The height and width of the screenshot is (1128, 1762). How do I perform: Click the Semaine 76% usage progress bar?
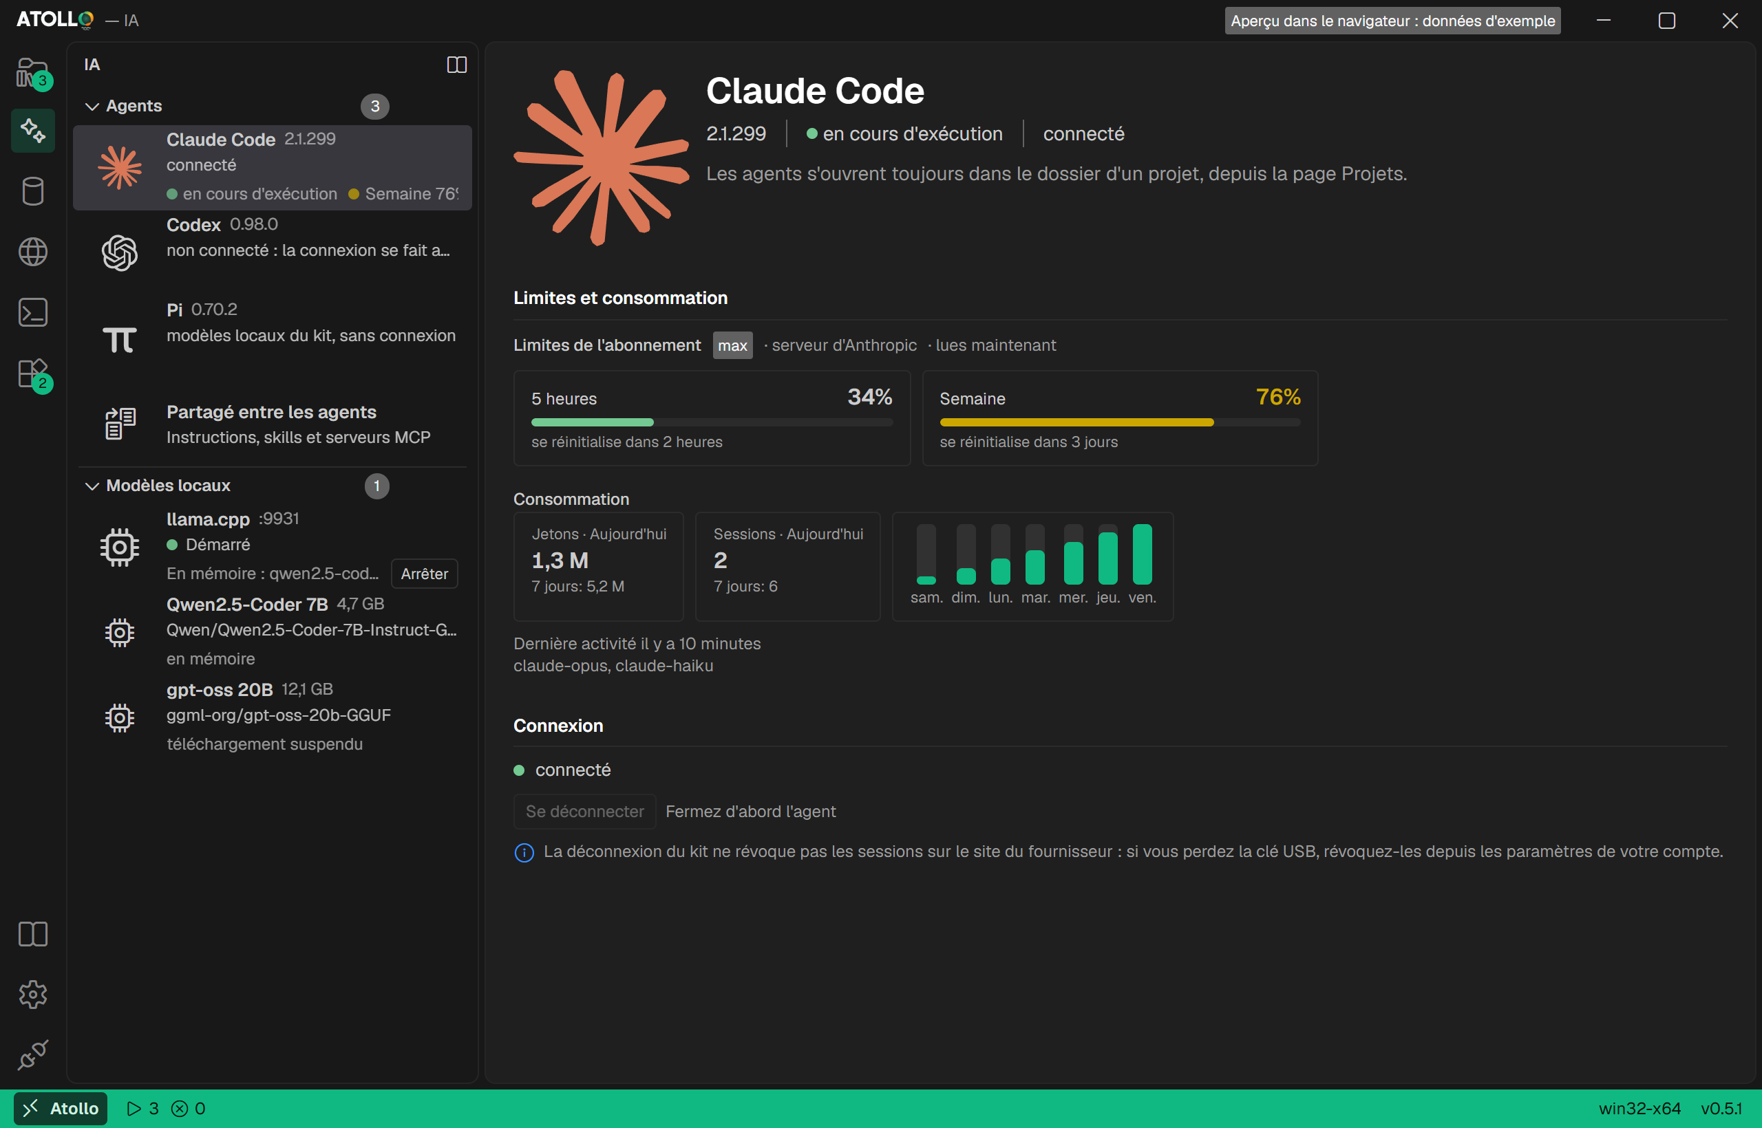pos(1120,422)
